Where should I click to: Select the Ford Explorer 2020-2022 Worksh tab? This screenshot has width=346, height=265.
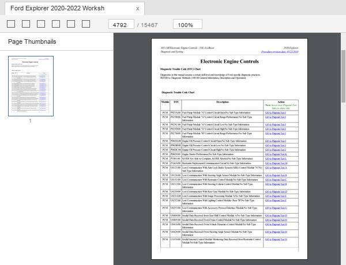coord(74,9)
